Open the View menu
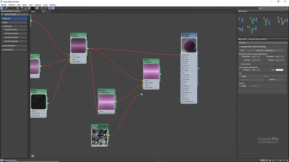The image size is (289, 162). pos(31,5)
